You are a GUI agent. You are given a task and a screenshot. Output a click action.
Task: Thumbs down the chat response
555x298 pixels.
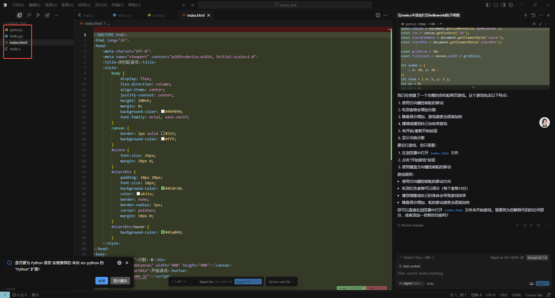click(531, 225)
